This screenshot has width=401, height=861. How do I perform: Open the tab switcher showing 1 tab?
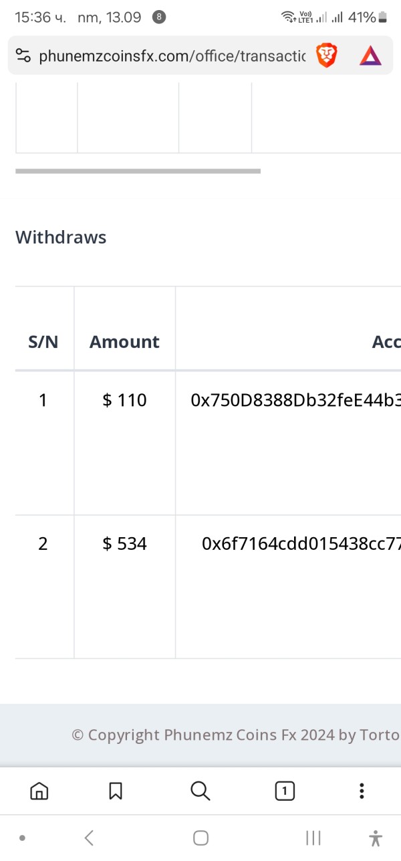(x=285, y=791)
